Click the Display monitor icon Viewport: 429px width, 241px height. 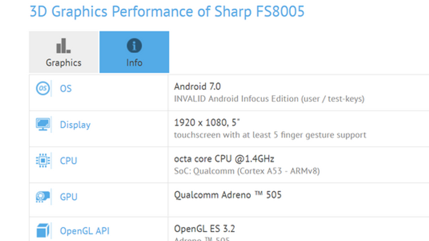(x=43, y=124)
